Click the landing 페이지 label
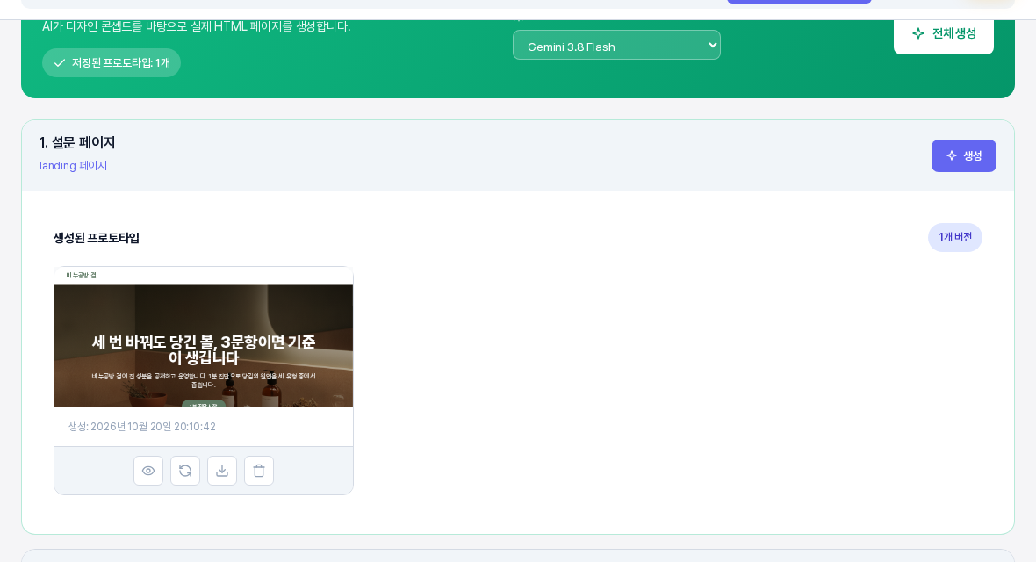Viewport: 1036px width, 562px height. coord(74,166)
